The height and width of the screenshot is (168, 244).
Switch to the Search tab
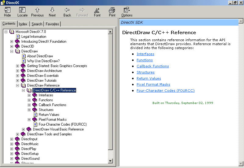[x=37, y=24]
